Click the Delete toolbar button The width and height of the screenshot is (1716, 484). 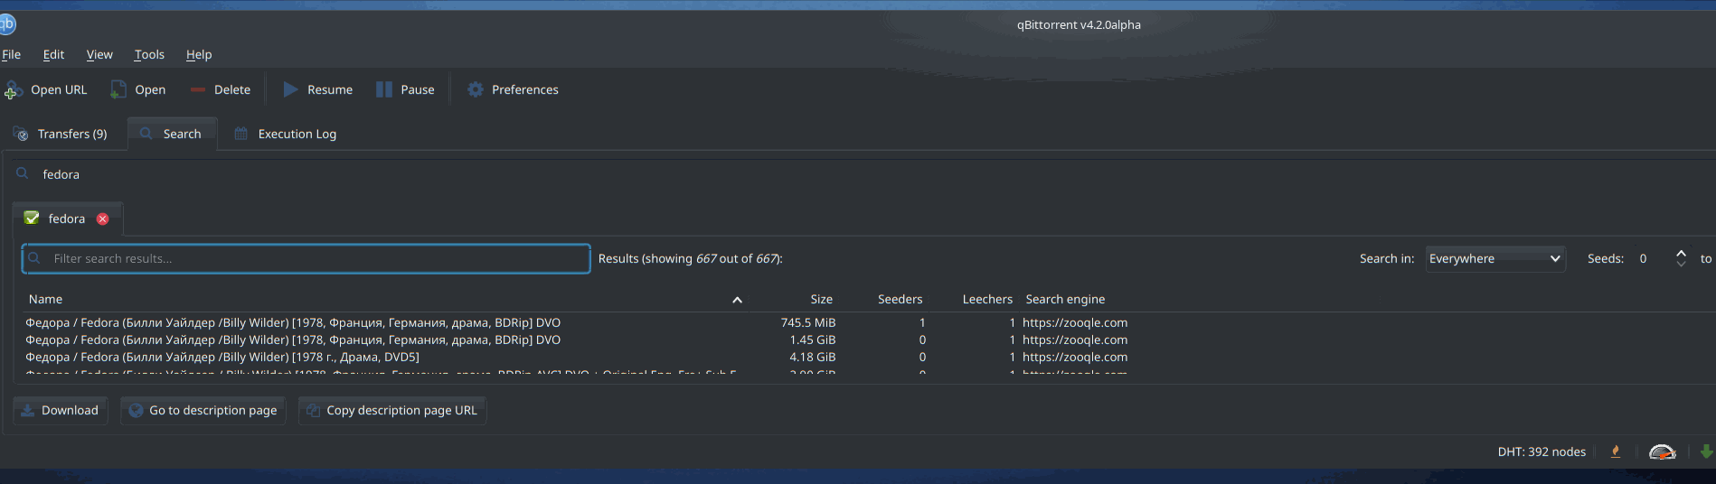click(x=221, y=89)
